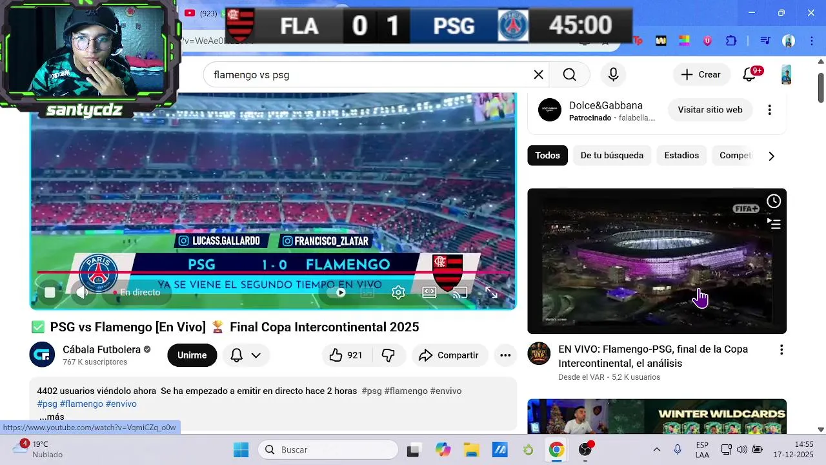Screen dimensions: 826x465
Task: Select the Todos filter chip
Action: (x=547, y=156)
